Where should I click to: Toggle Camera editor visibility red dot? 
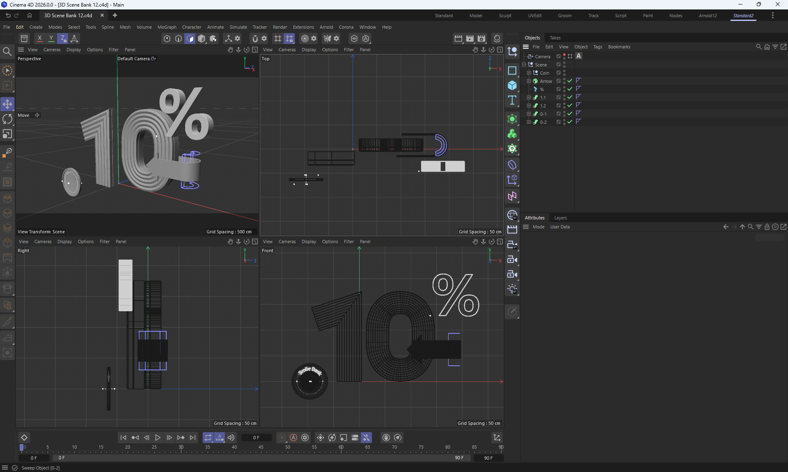[x=564, y=55]
